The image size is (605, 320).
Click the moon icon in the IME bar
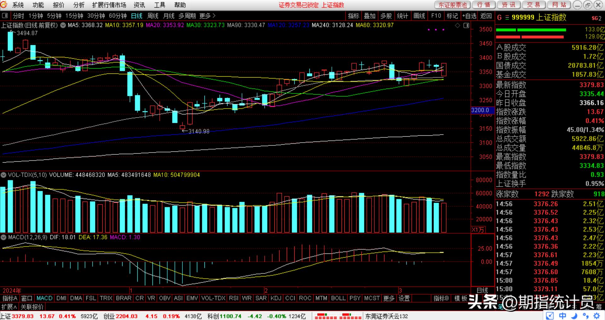pos(574,316)
